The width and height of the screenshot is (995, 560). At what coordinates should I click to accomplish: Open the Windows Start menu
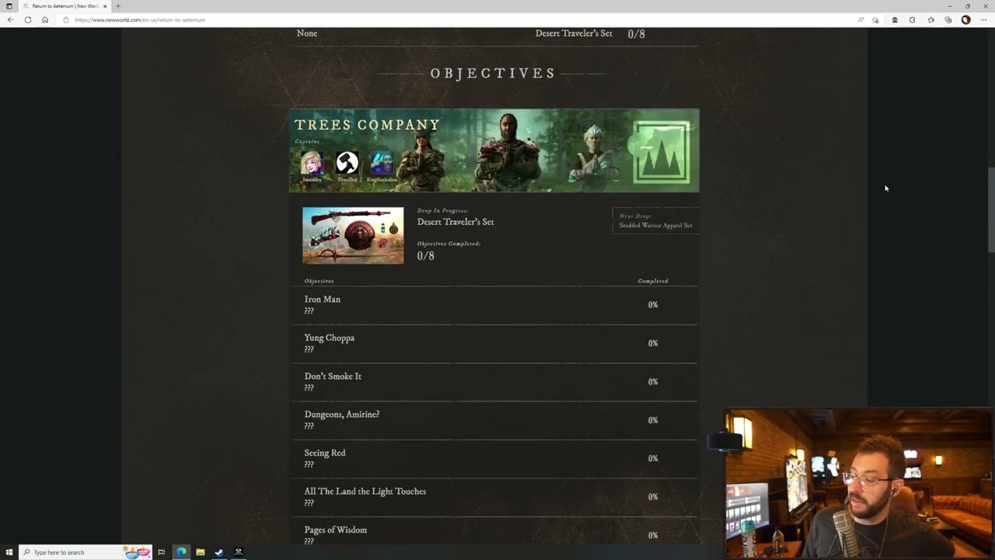[x=9, y=552]
